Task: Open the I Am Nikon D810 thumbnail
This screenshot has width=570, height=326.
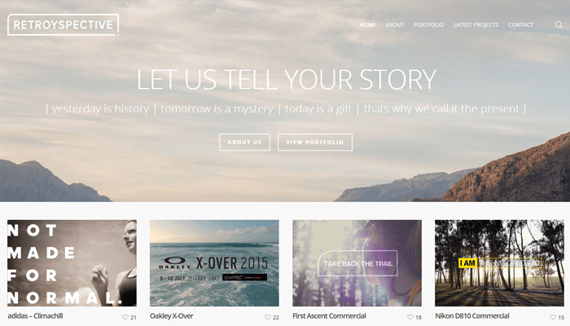Action: (499, 263)
